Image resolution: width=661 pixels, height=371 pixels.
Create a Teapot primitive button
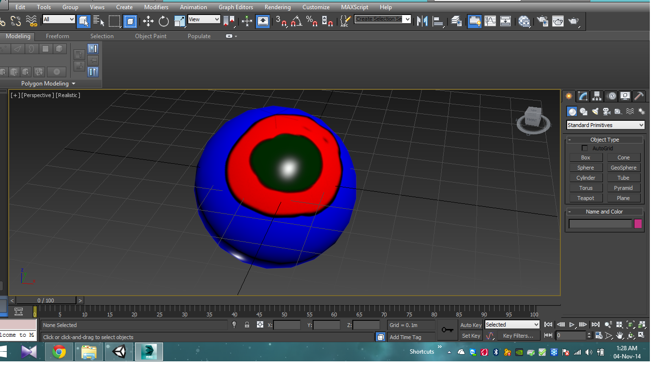pyautogui.click(x=586, y=198)
